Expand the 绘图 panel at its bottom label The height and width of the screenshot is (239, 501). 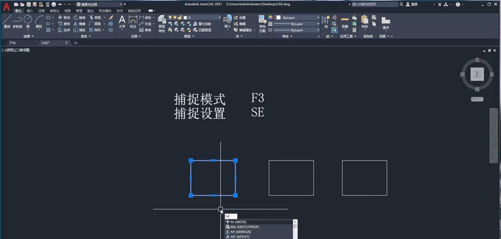click(27, 36)
